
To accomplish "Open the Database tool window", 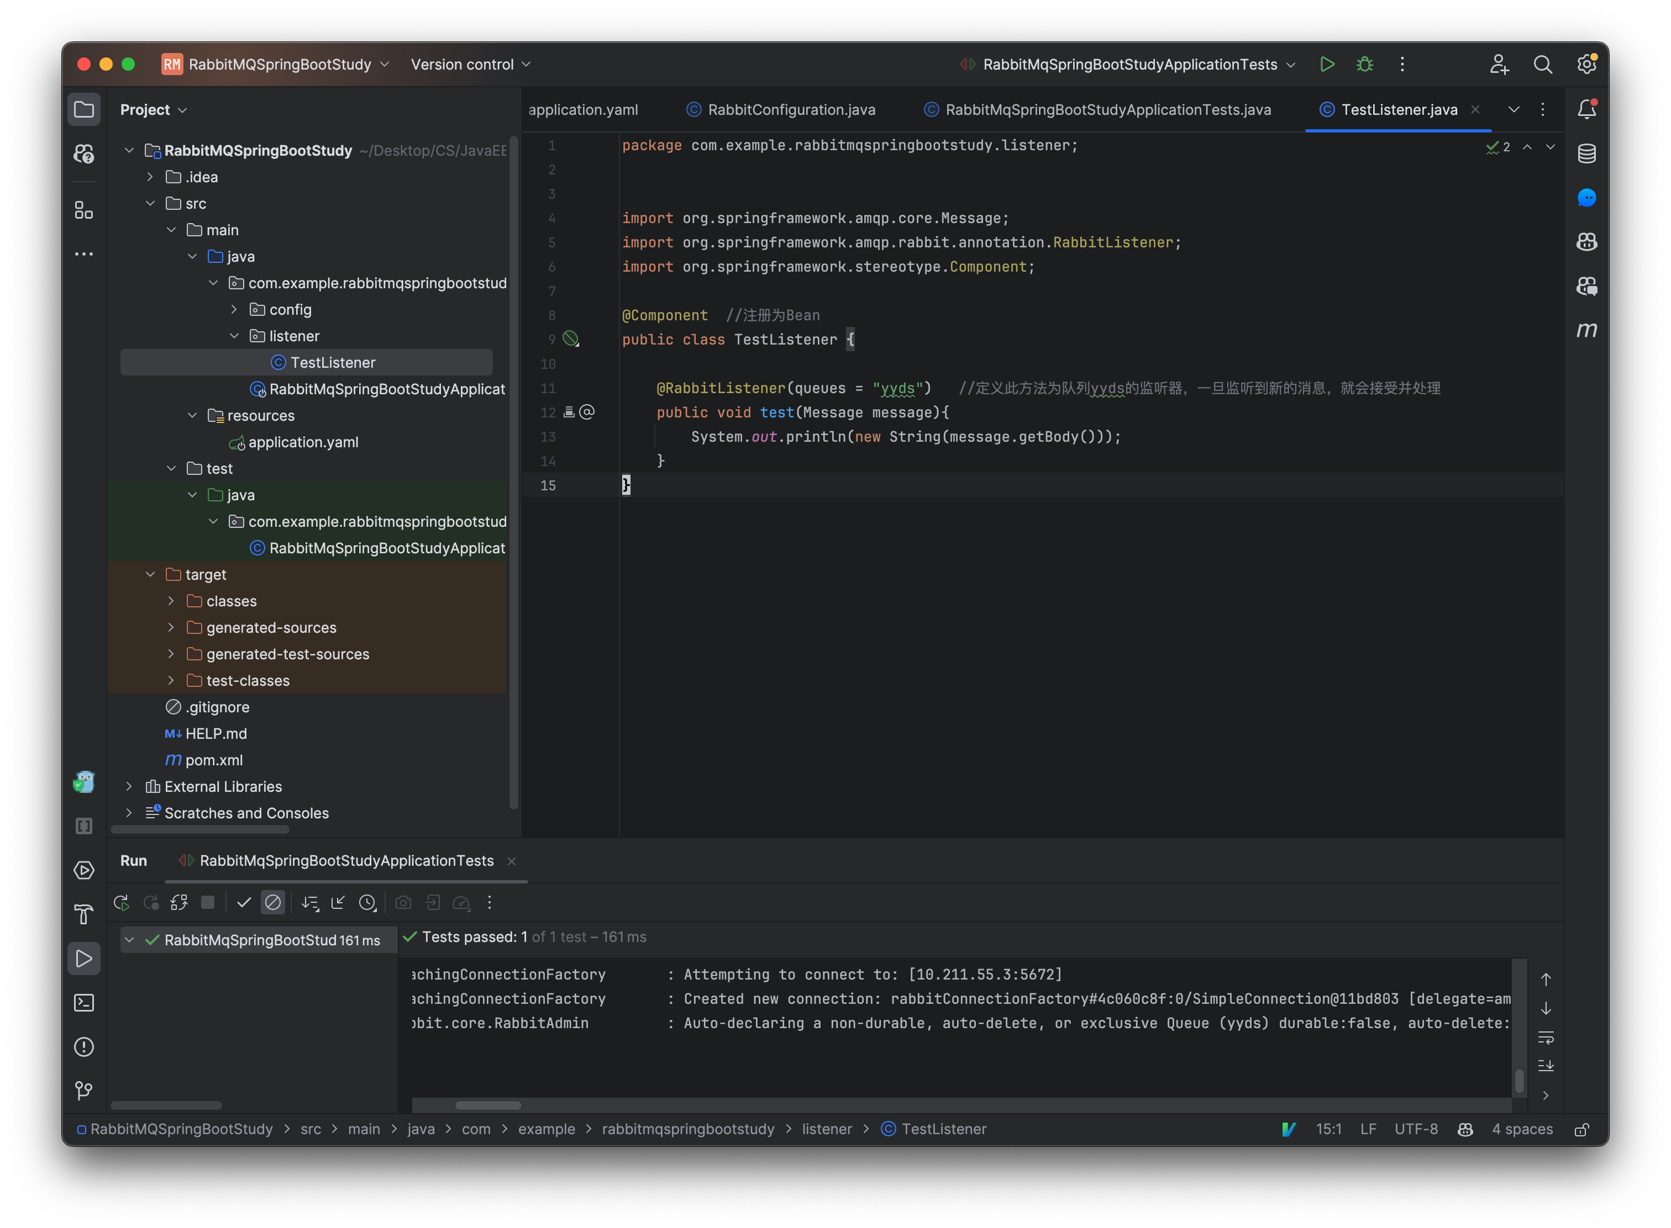I will [x=1586, y=154].
